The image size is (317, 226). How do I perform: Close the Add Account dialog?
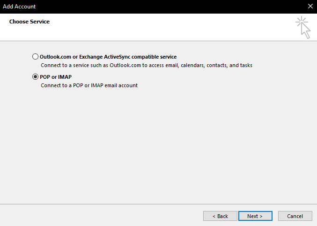[x=310, y=7]
